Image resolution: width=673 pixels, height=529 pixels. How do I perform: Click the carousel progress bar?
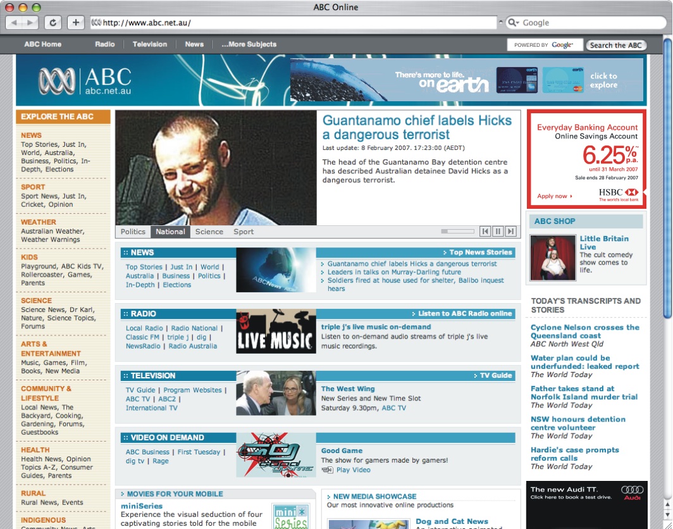[457, 232]
